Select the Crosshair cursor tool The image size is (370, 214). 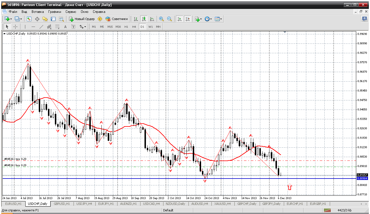coord(16,27)
